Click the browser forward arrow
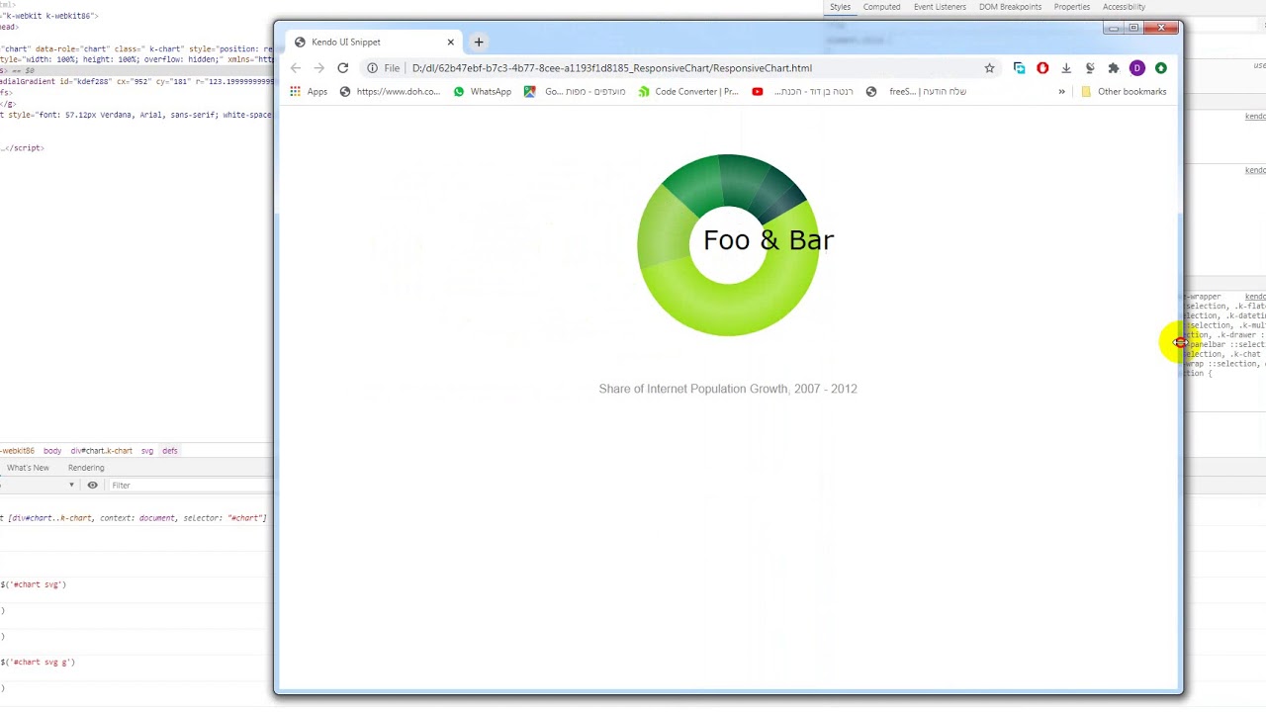Viewport: 1266px width, 712px height. click(x=318, y=68)
